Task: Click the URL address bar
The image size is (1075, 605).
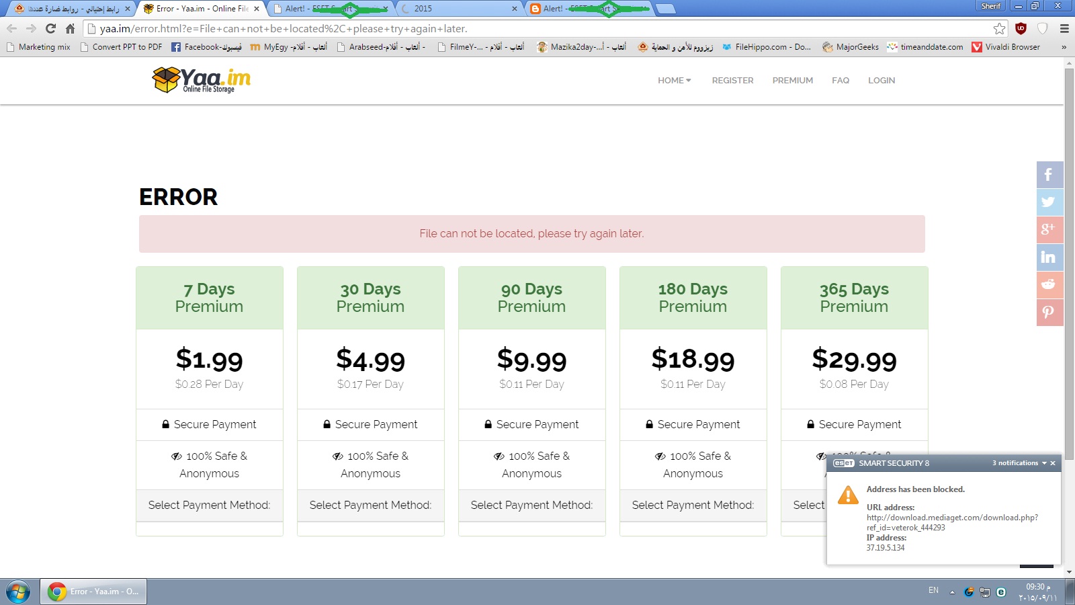Action: [537, 29]
